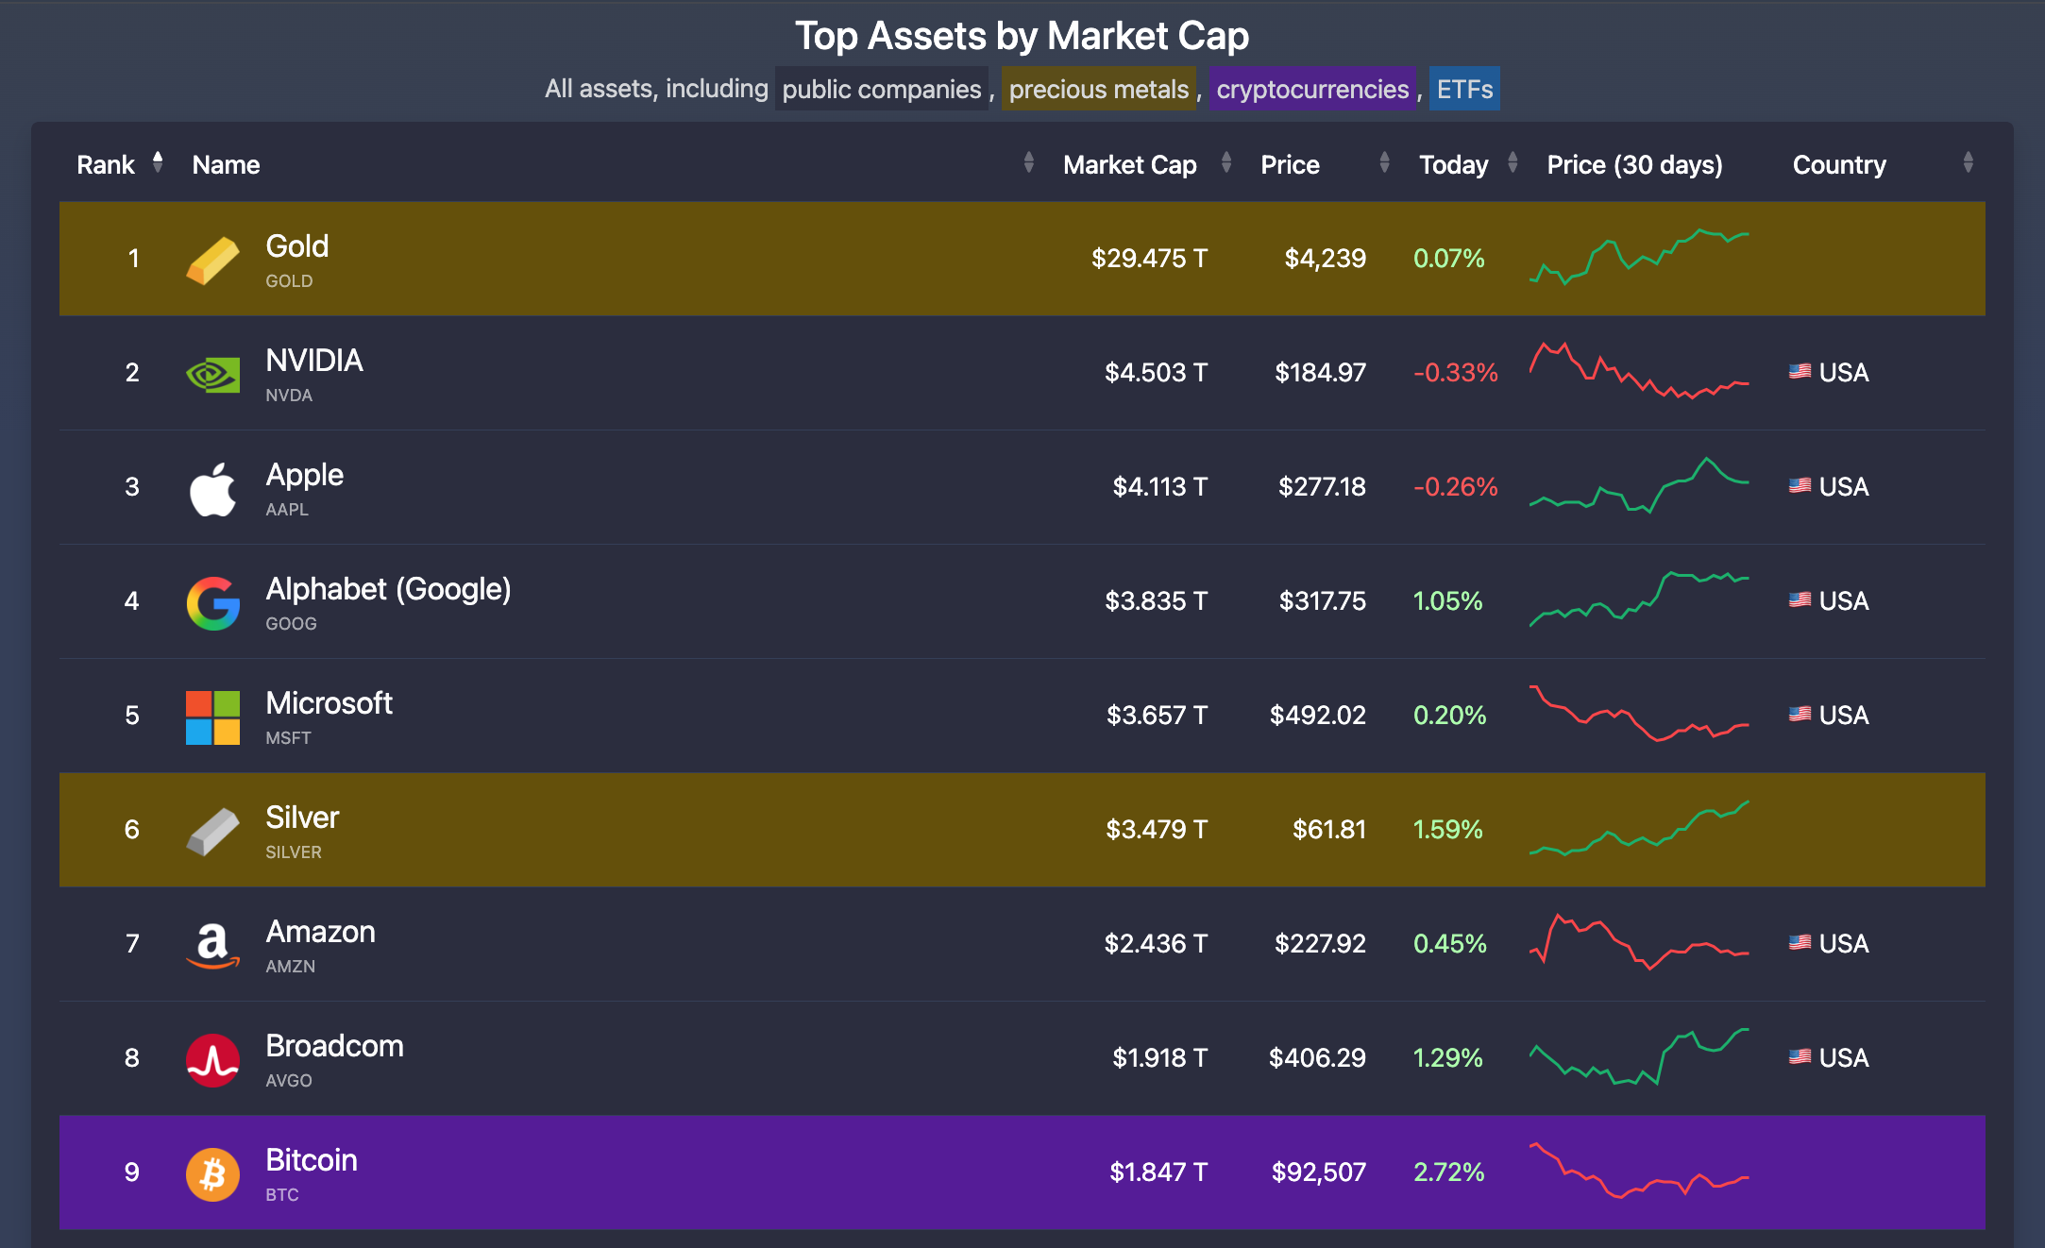
Task: Click the Gold bar icon
Action: (x=212, y=260)
